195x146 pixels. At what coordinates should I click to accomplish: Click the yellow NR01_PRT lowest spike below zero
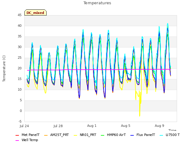coord(140,116)
